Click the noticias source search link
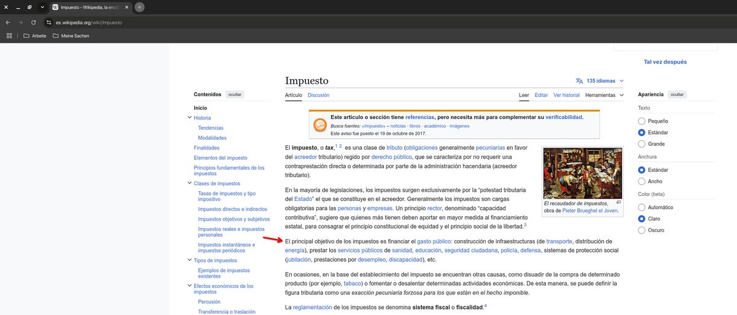 pos(398,126)
